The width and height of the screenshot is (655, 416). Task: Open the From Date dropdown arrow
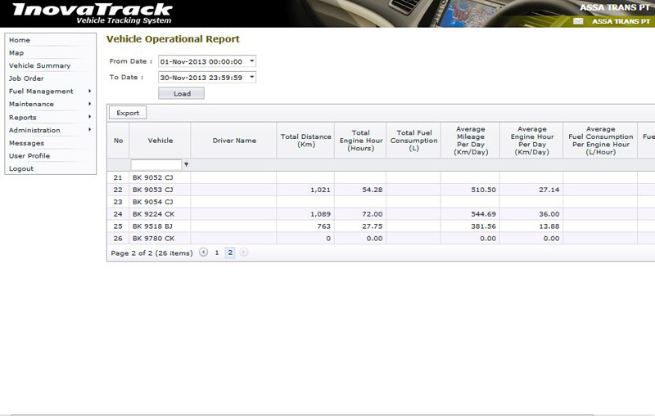coord(252,61)
